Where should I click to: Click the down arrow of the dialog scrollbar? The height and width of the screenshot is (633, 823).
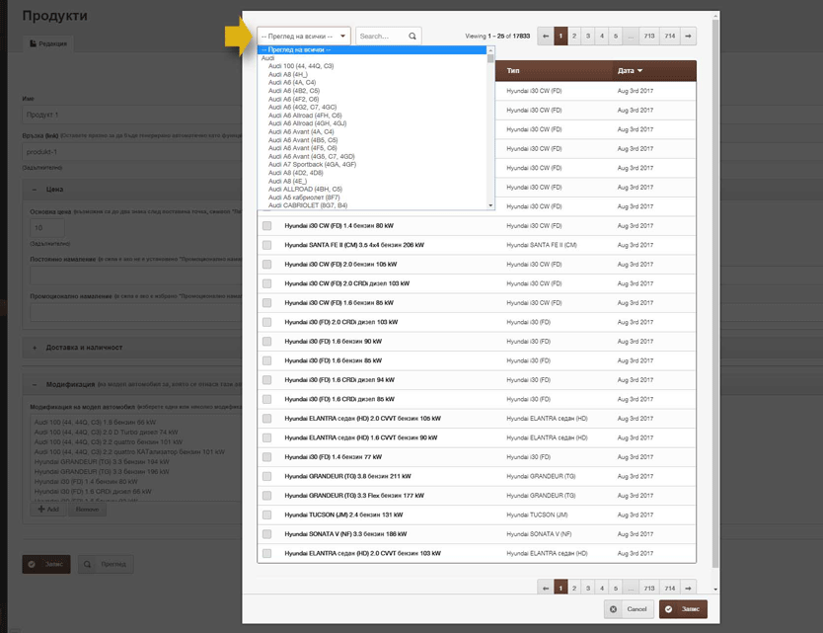pos(715,590)
